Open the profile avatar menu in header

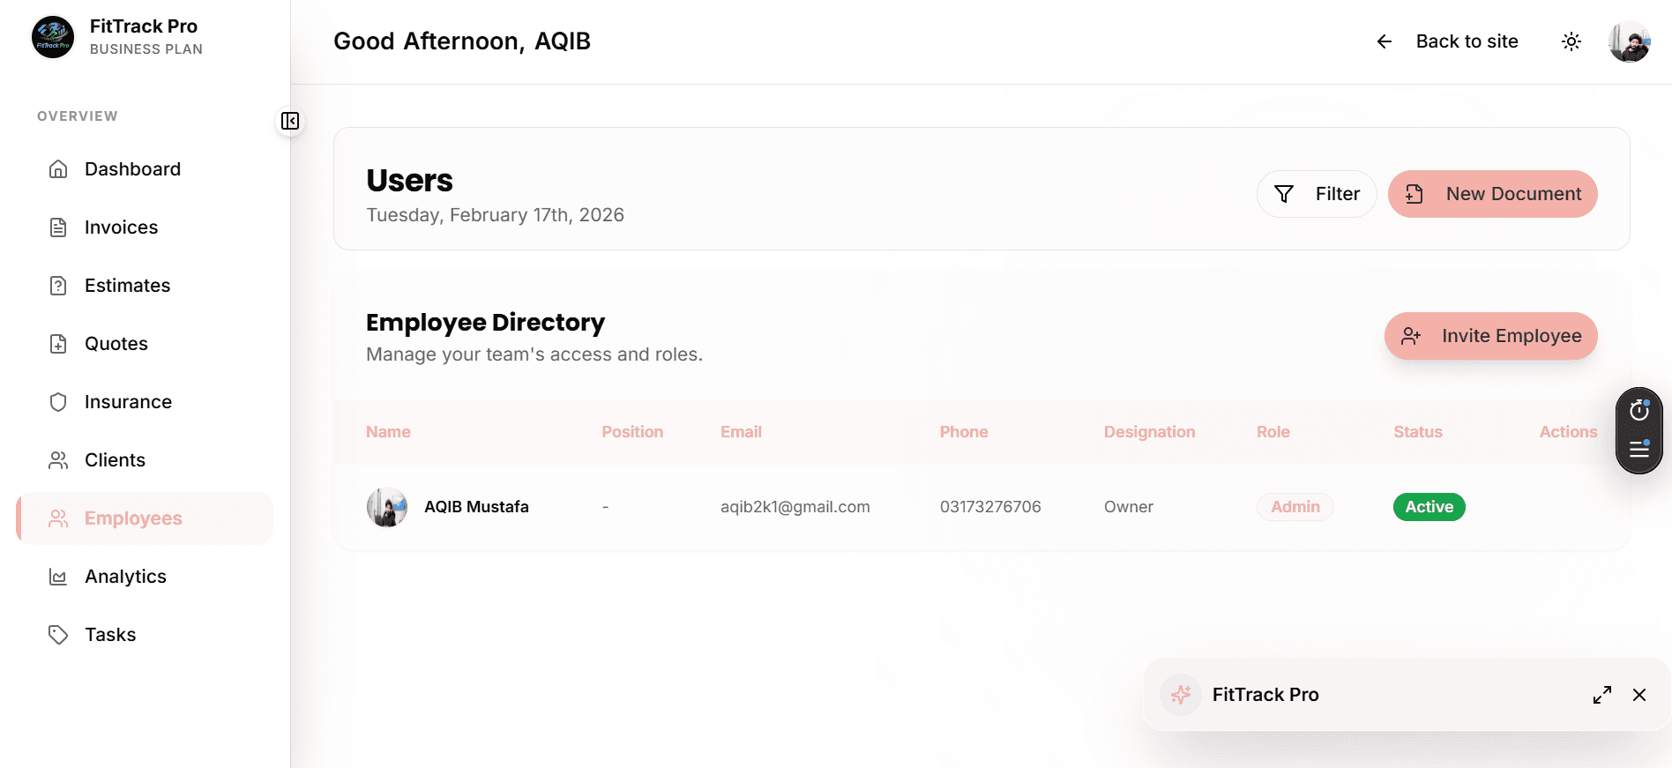coord(1629,41)
